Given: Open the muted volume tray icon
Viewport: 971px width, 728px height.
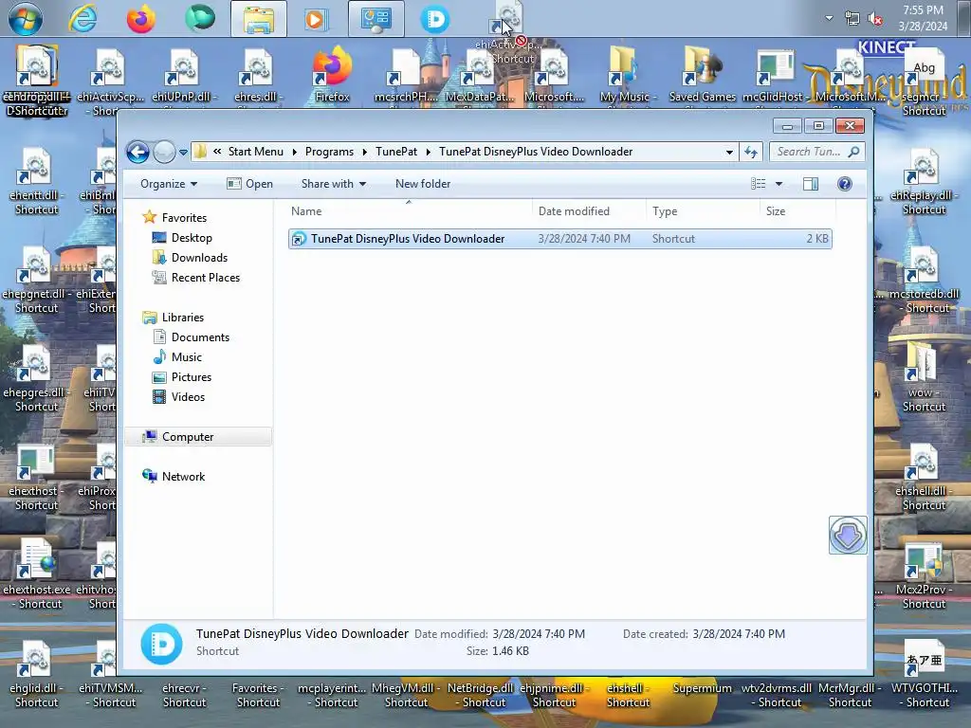Looking at the screenshot, I should [875, 19].
